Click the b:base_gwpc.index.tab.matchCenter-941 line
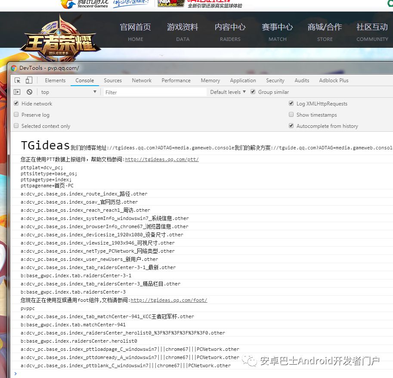 pyautogui.click(x=73, y=325)
